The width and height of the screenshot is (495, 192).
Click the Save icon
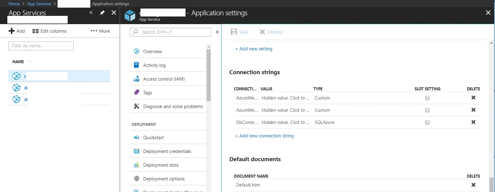(234, 32)
